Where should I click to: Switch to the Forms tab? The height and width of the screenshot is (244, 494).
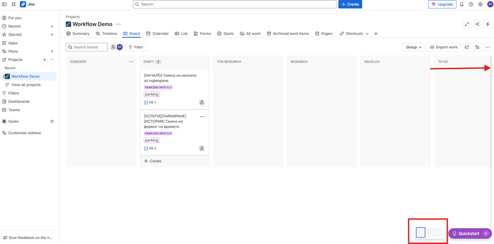(x=202, y=34)
